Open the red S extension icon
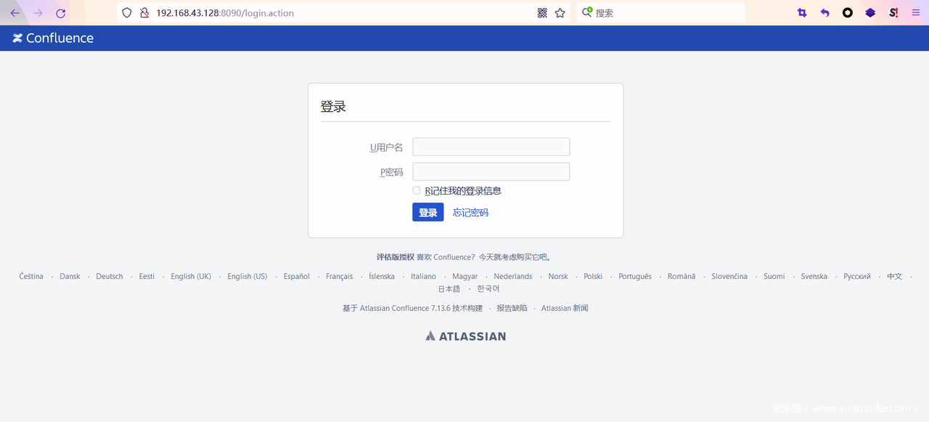The height and width of the screenshot is (422, 929). pyautogui.click(x=893, y=13)
